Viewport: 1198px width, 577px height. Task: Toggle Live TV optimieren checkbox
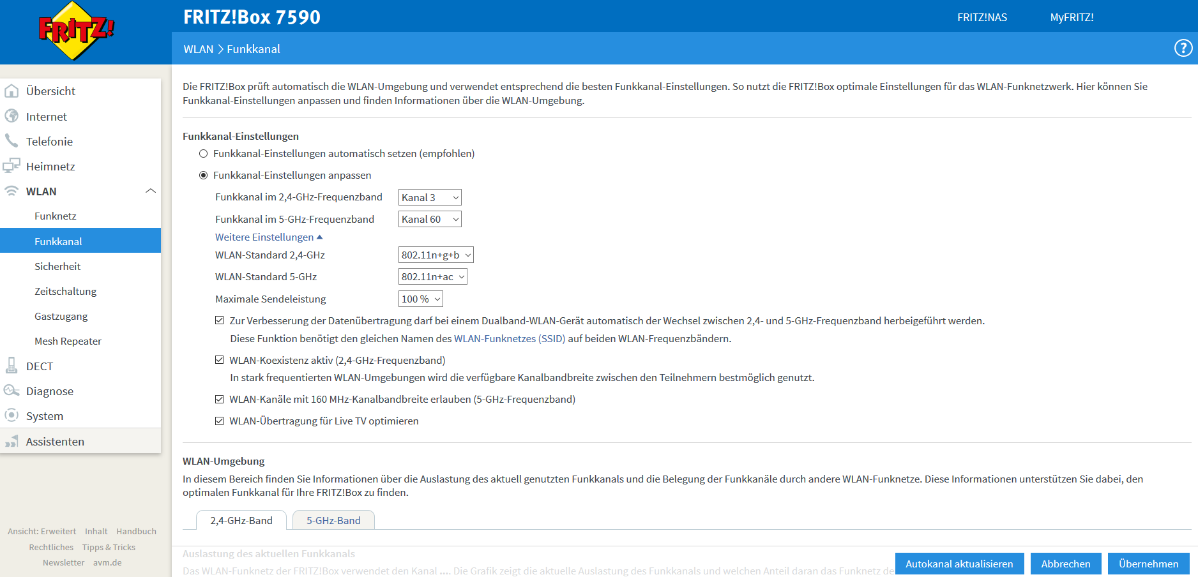click(220, 421)
